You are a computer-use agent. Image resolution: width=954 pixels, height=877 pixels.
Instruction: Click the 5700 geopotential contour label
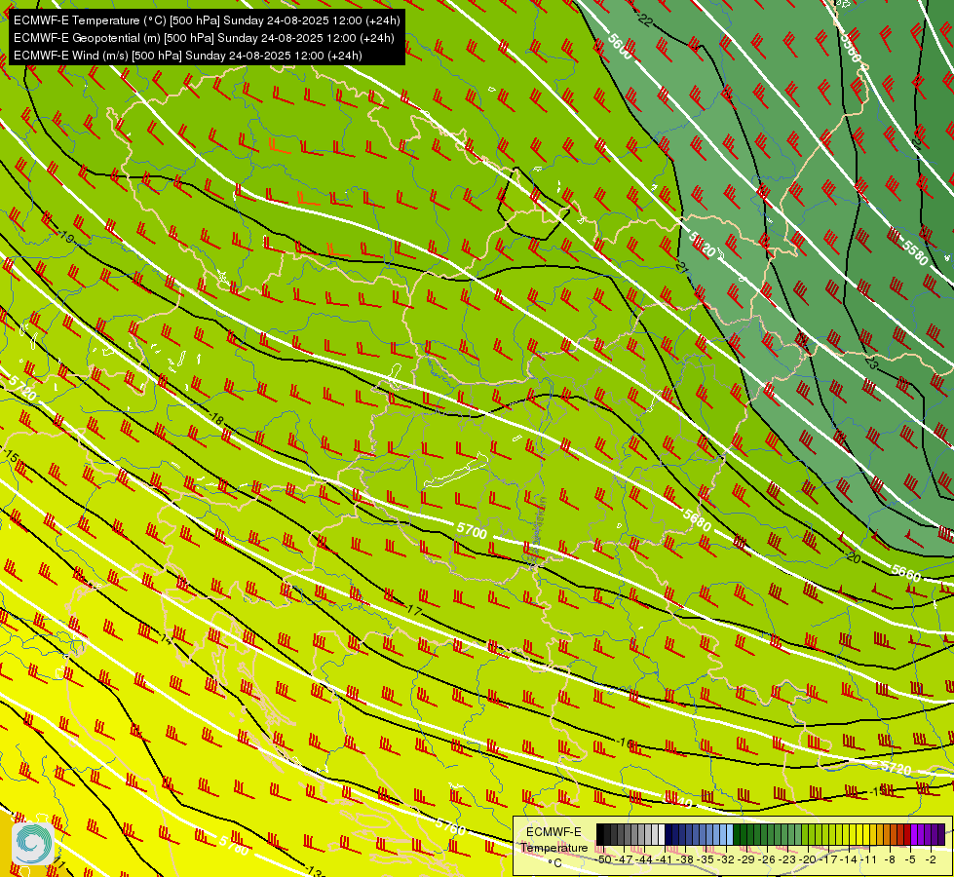(473, 531)
